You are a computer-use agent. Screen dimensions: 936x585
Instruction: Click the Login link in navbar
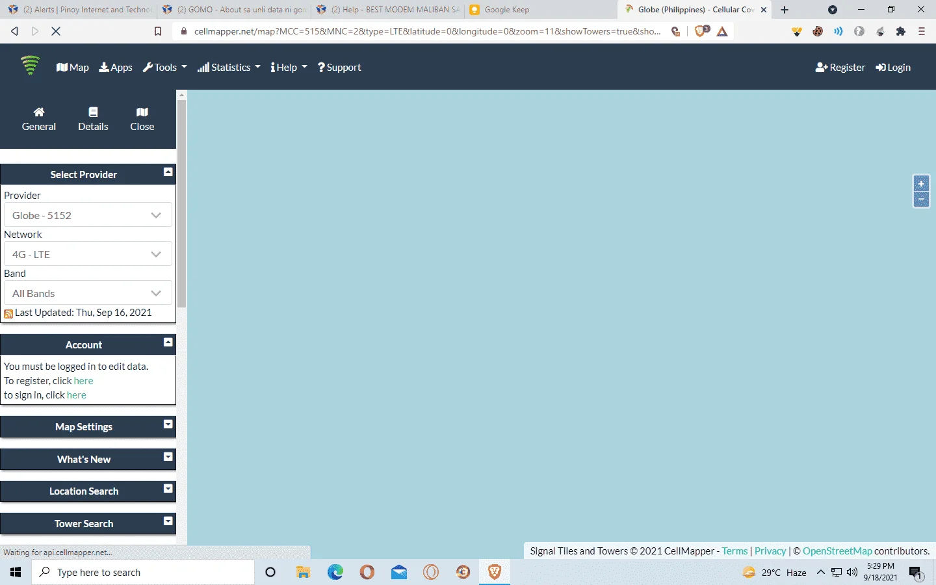pyautogui.click(x=893, y=68)
